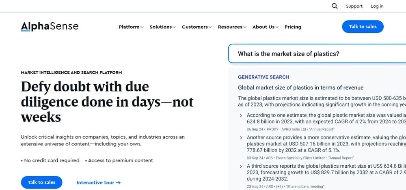Click Global market size of plastics heading

click(x=300, y=88)
